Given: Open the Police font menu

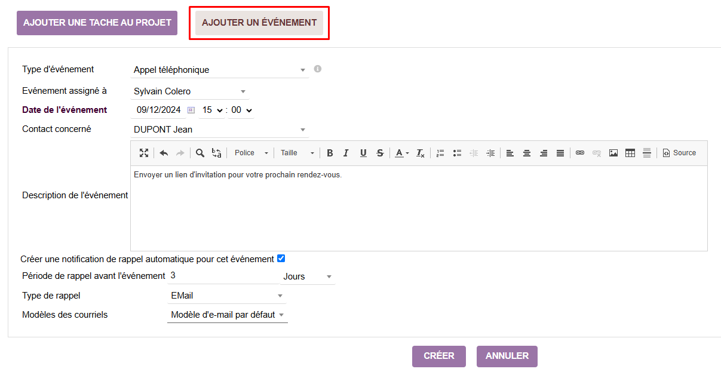Looking at the screenshot, I should click(x=251, y=153).
